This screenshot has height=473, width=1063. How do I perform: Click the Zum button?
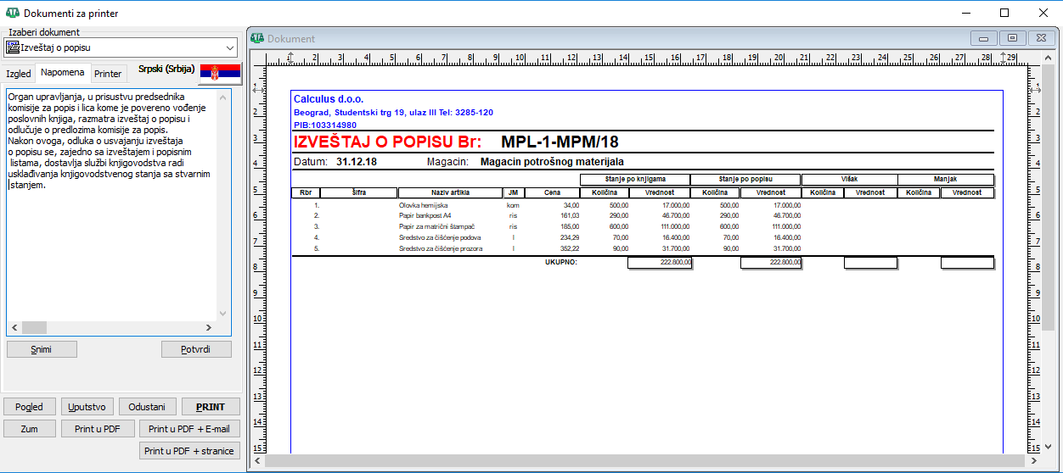coord(30,429)
